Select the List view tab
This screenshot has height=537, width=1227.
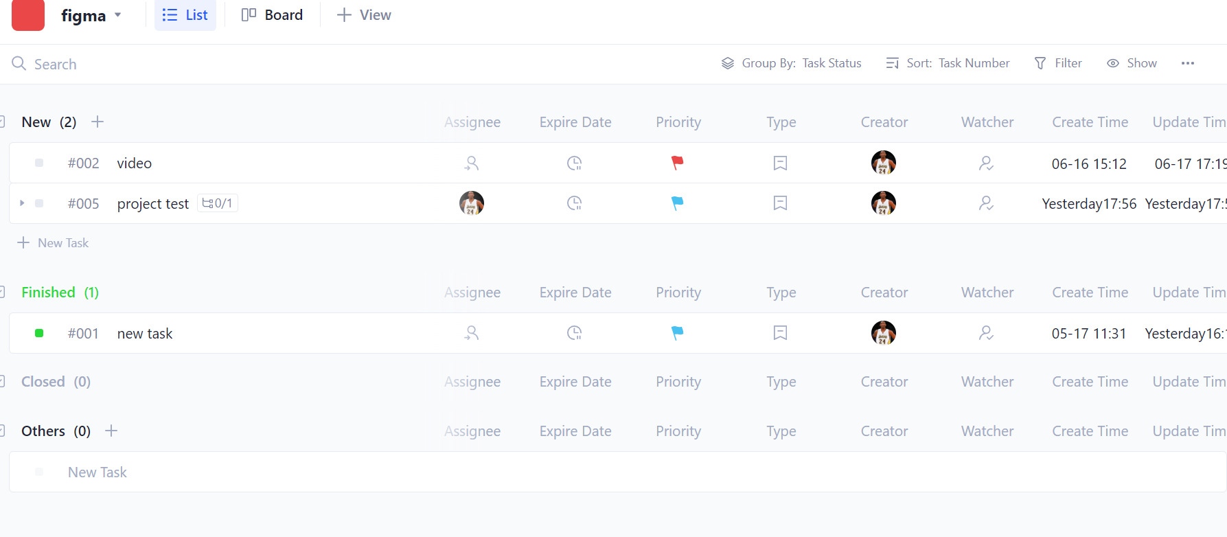(185, 15)
